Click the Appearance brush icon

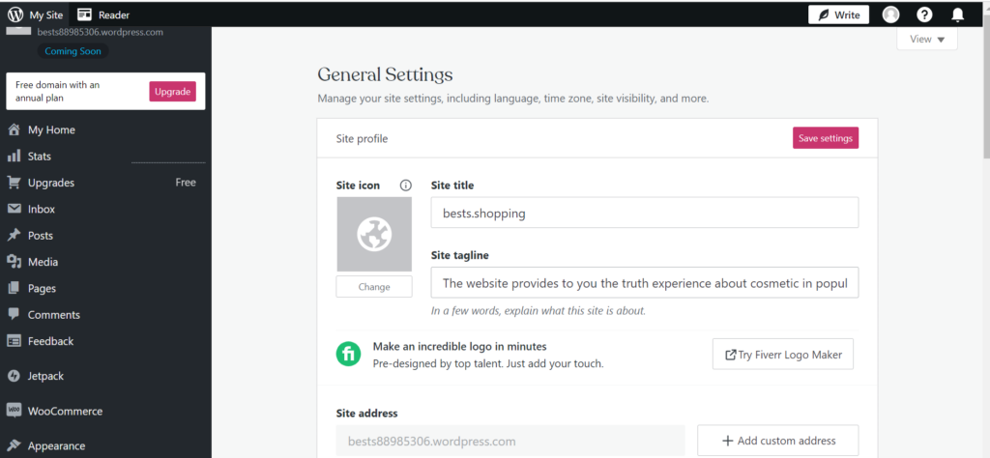point(14,445)
